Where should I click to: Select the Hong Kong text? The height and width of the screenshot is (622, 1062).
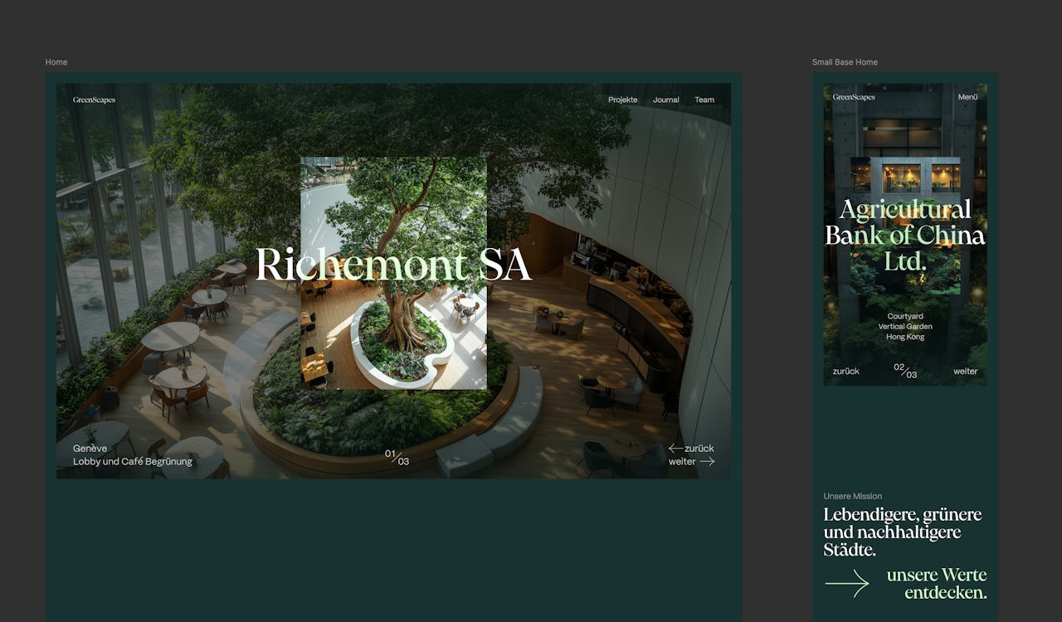[x=905, y=338]
